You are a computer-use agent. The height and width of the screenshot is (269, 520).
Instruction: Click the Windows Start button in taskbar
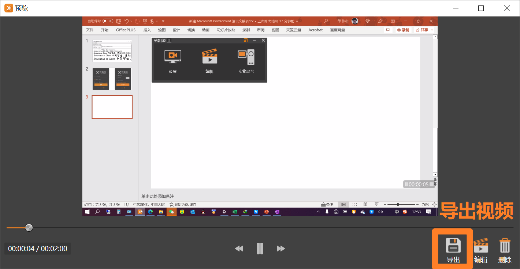pos(88,212)
